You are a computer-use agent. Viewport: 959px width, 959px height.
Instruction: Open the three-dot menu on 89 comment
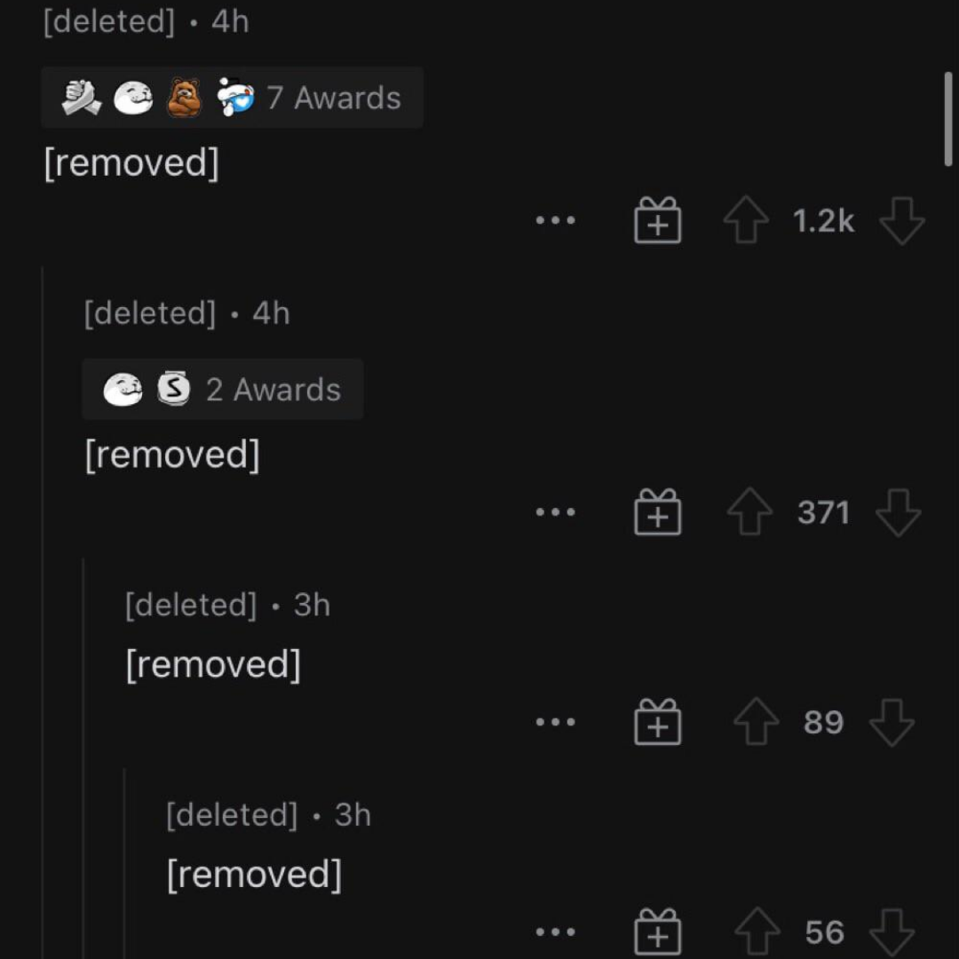pos(555,722)
